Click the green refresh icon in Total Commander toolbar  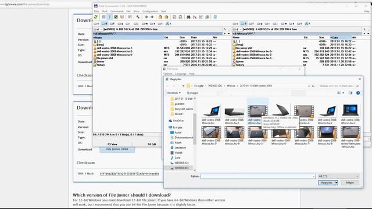[95, 17]
